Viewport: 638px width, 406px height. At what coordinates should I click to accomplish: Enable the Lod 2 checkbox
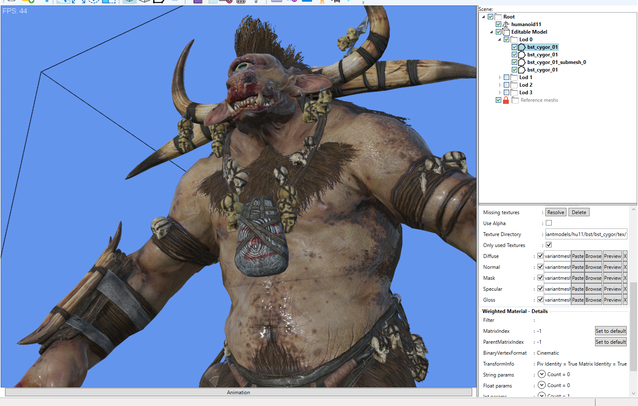(506, 85)
